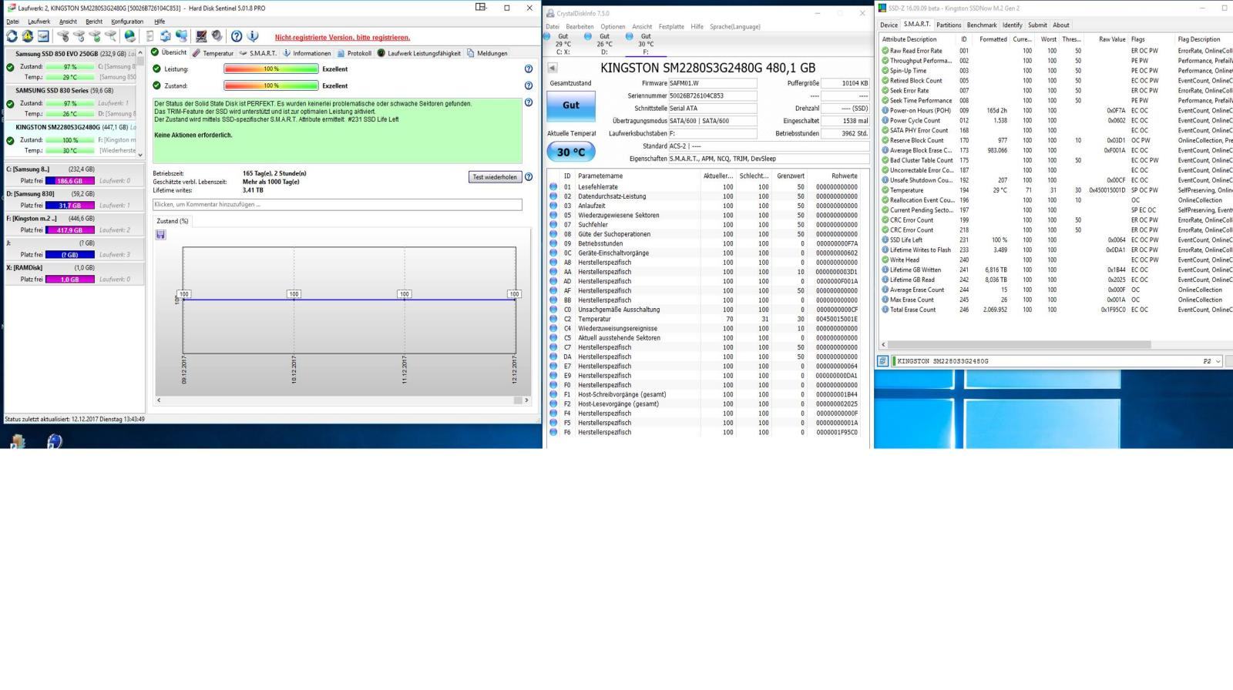The image size is (1233, 690).
Task: Switch to Temperatur tab in Sentinel
Action: click(x=213, y=53)
